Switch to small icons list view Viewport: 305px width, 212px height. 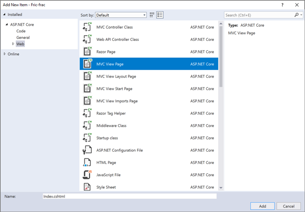tap(160, 15)
